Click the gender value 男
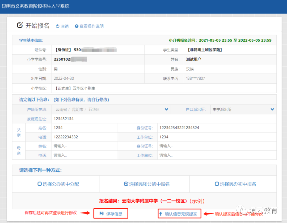 tap(56, 69)
